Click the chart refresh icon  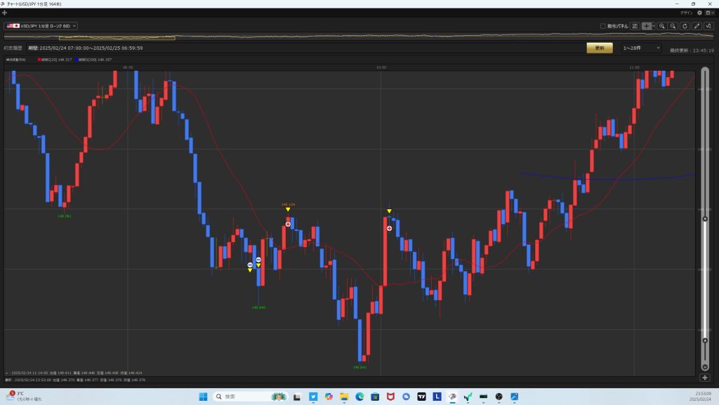point(685,26)
